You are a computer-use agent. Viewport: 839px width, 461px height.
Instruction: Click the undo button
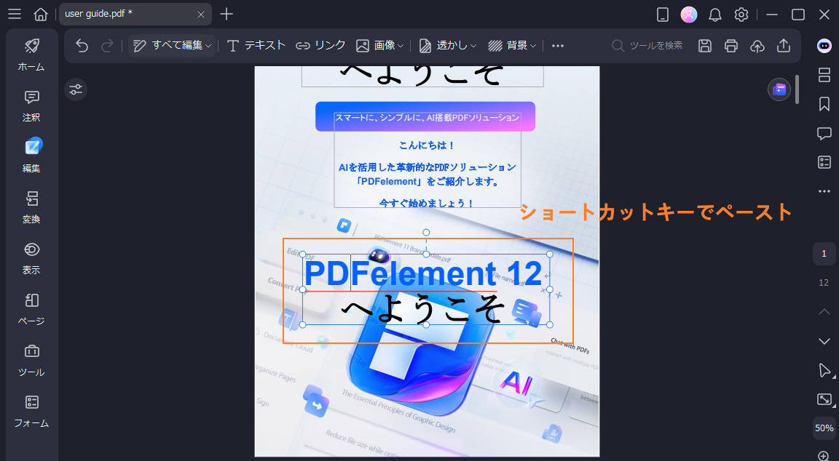point(81,45)
